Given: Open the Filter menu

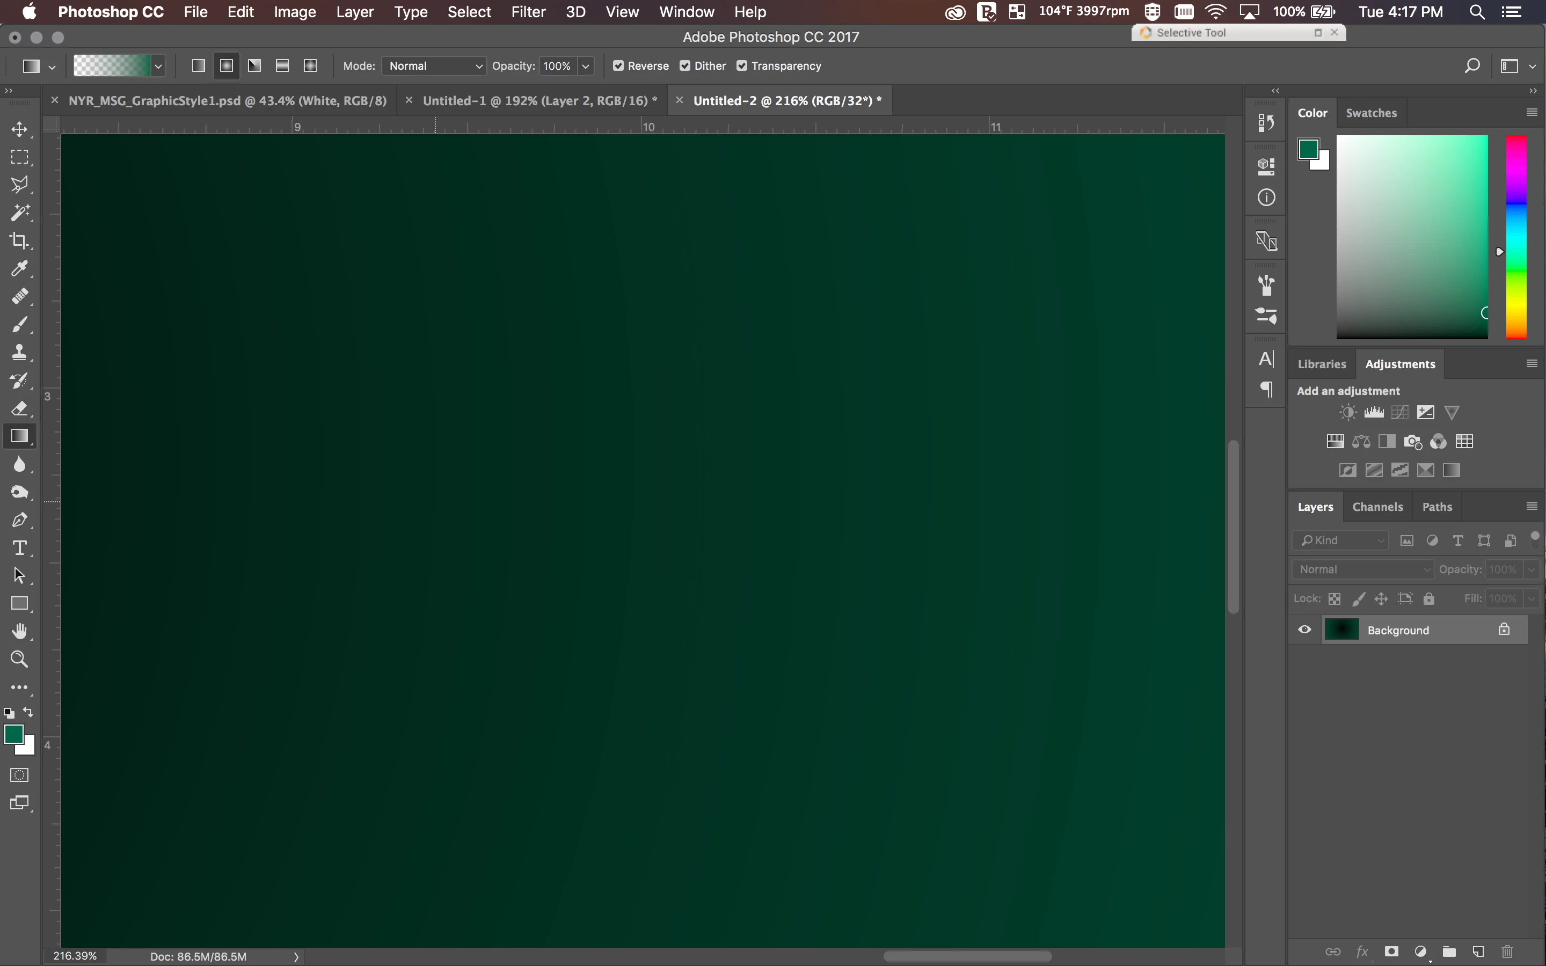Looking at the screenshot, I should (528, 12).
